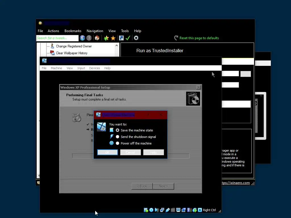The height and width of the screenshot is (218, 291).
Task: Click the lightning bolt shutdown signal icon
Action: click(x=111, y=137)
